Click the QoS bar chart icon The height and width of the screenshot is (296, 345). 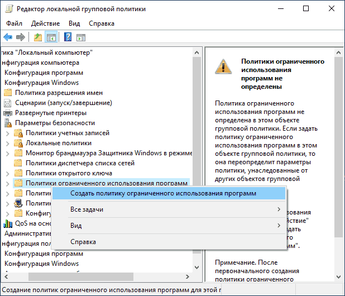(8, 223)
